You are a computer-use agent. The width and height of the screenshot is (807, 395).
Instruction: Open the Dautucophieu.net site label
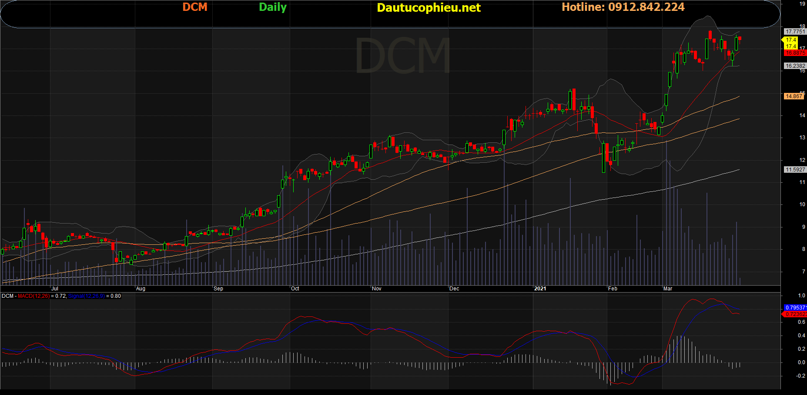(x=429, y=7)
